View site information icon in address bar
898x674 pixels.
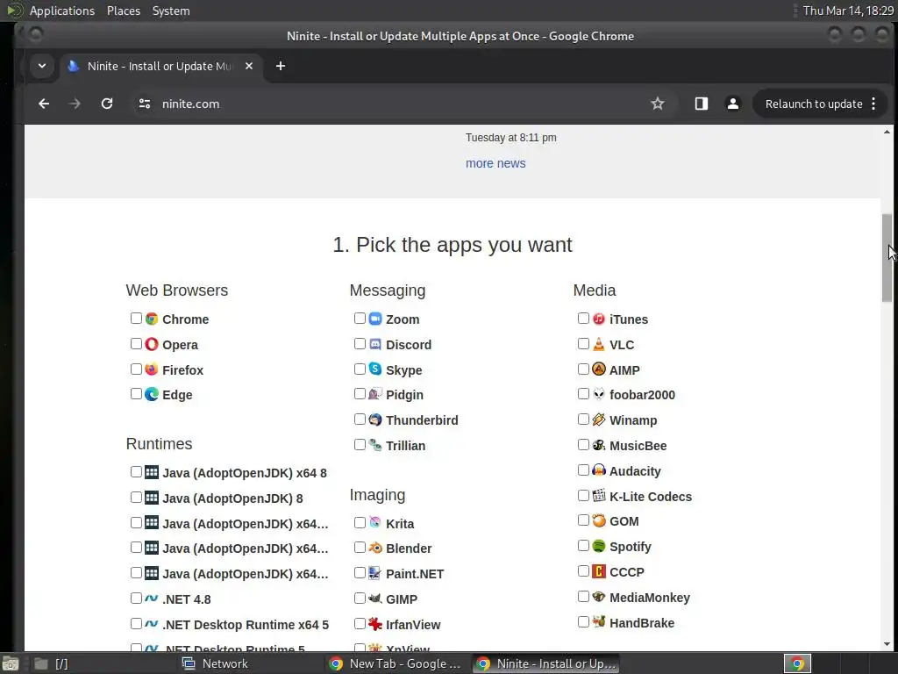pyautogui.click(x=145, y=104)
